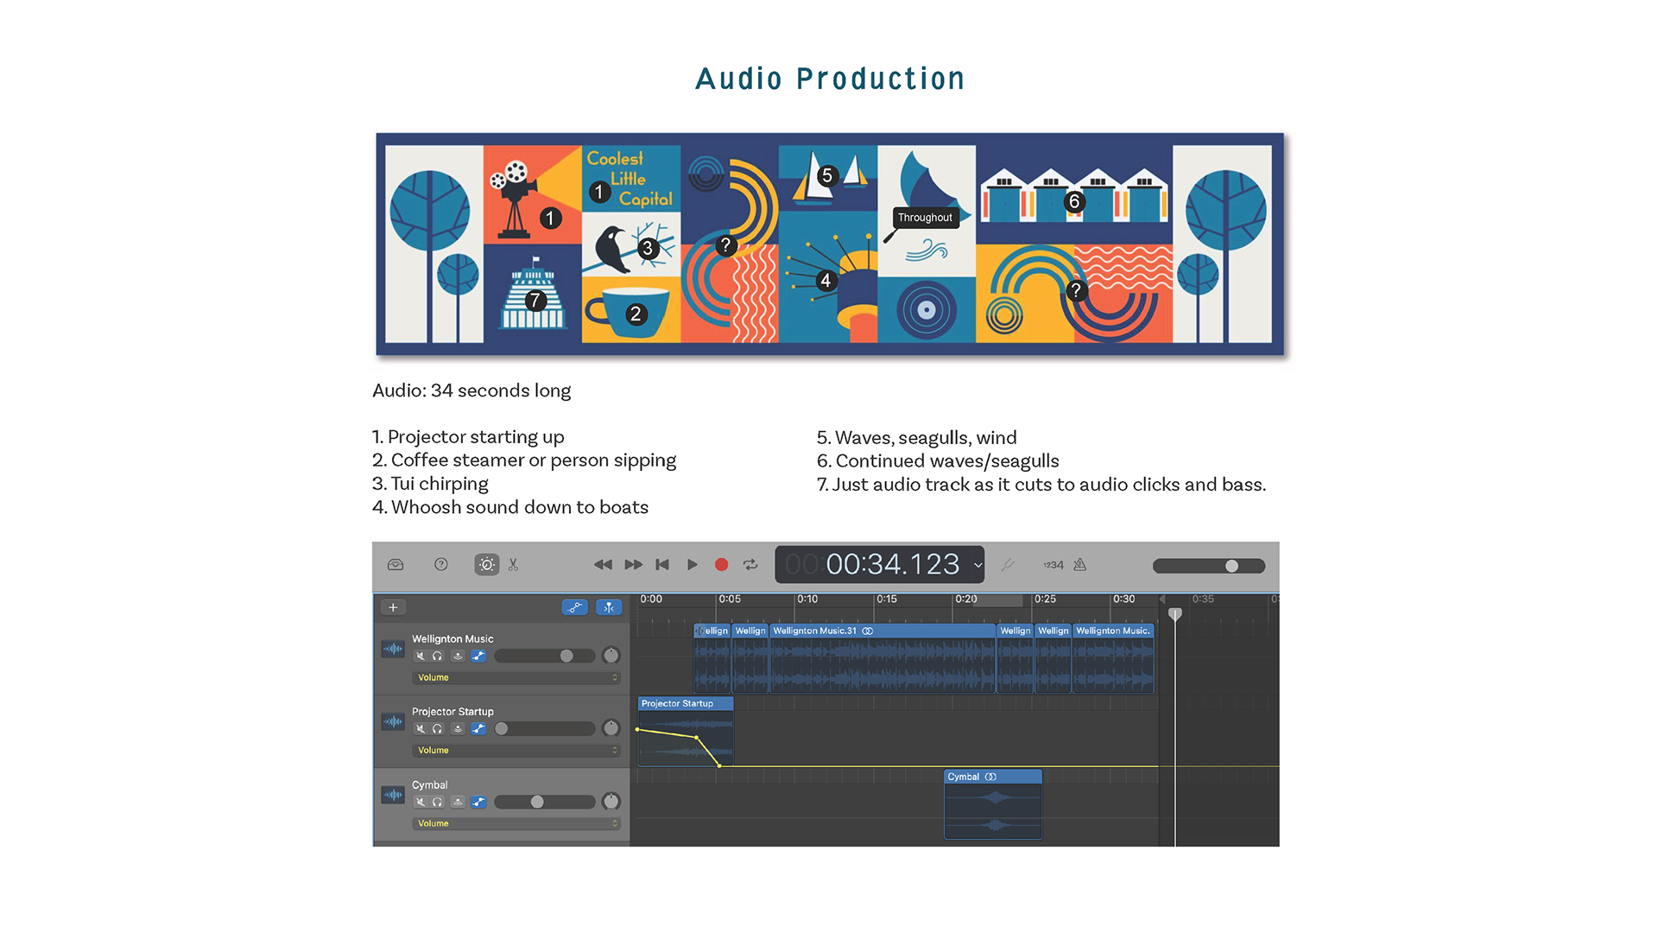
Task: Select the Cymbal track waveform icon
Action: pyautogui.click(x=393, y=795)
